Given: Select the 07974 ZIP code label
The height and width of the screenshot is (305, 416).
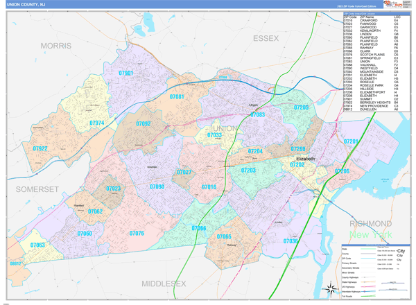Looking at the screenshot, I should point(96,123).
